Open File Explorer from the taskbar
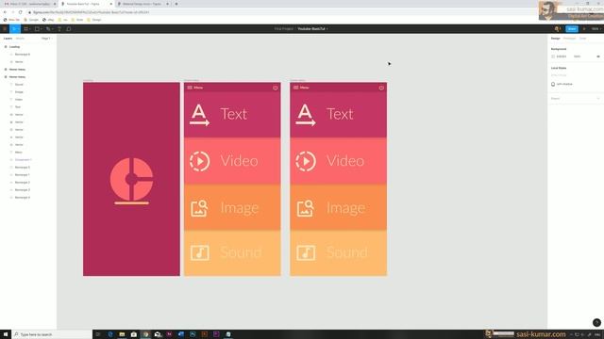The width and height of the screenshot is (604, 339). click(x=122, y=334)
